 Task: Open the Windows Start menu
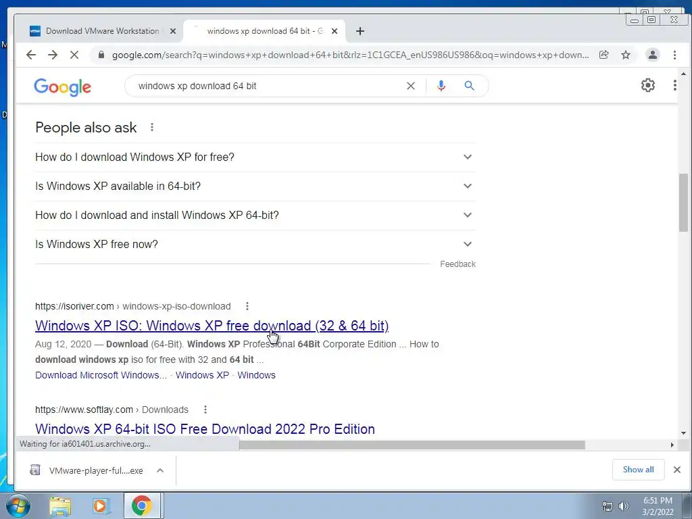(18, 505)
